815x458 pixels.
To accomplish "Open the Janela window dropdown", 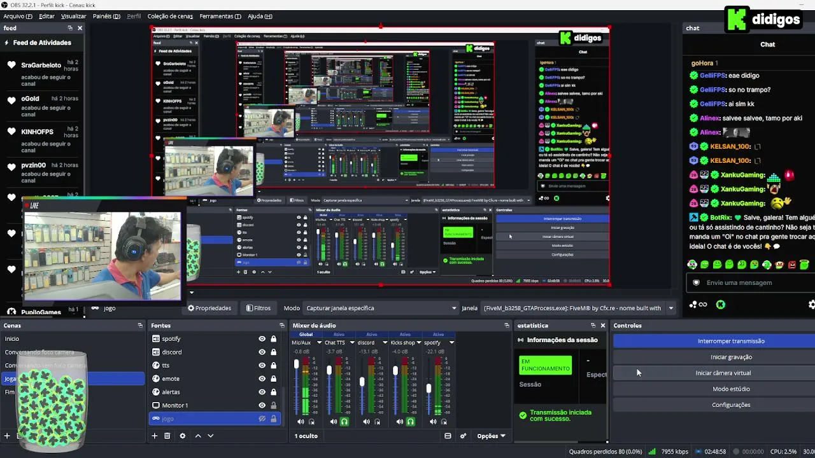I will click(578, 308).
